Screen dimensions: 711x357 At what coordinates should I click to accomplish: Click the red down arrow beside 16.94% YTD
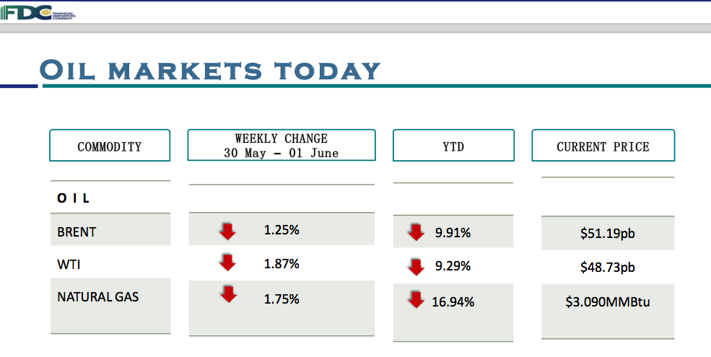click(x=416, y=299)
